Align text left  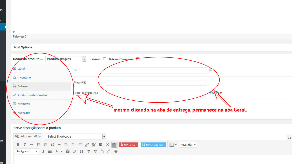click(x=66, y=145)
